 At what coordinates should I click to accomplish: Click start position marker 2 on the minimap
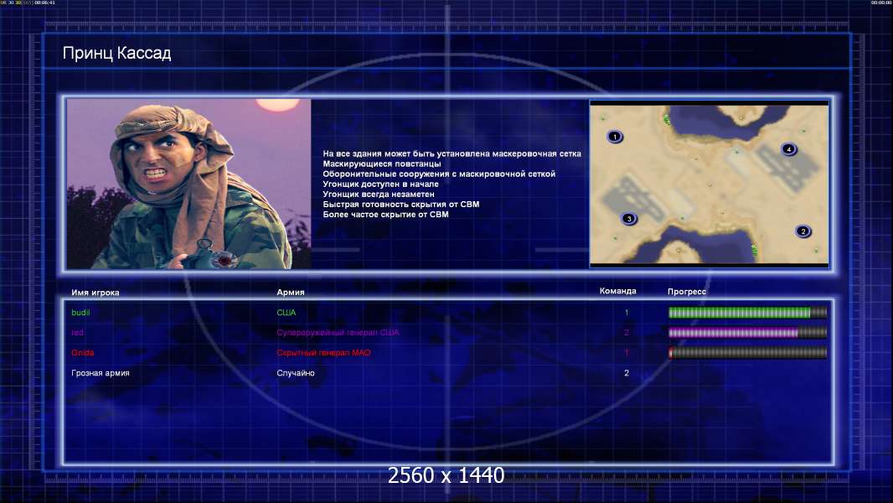[803, 231]
